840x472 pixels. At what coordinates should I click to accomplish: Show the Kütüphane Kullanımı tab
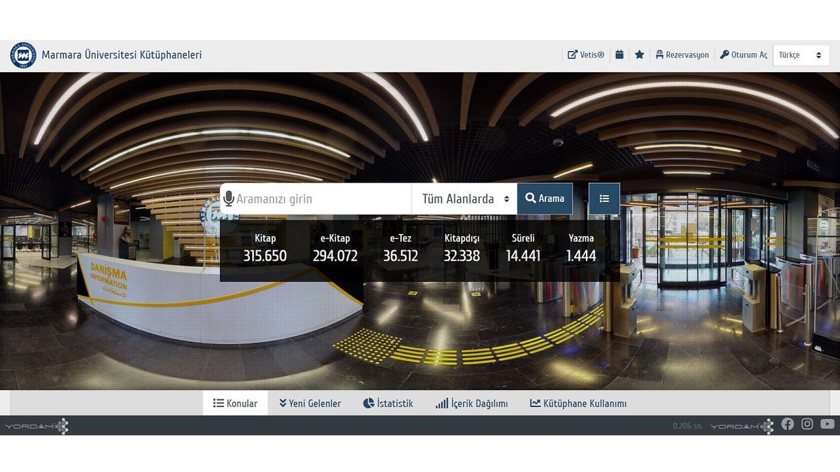click(x=578, y=403)
